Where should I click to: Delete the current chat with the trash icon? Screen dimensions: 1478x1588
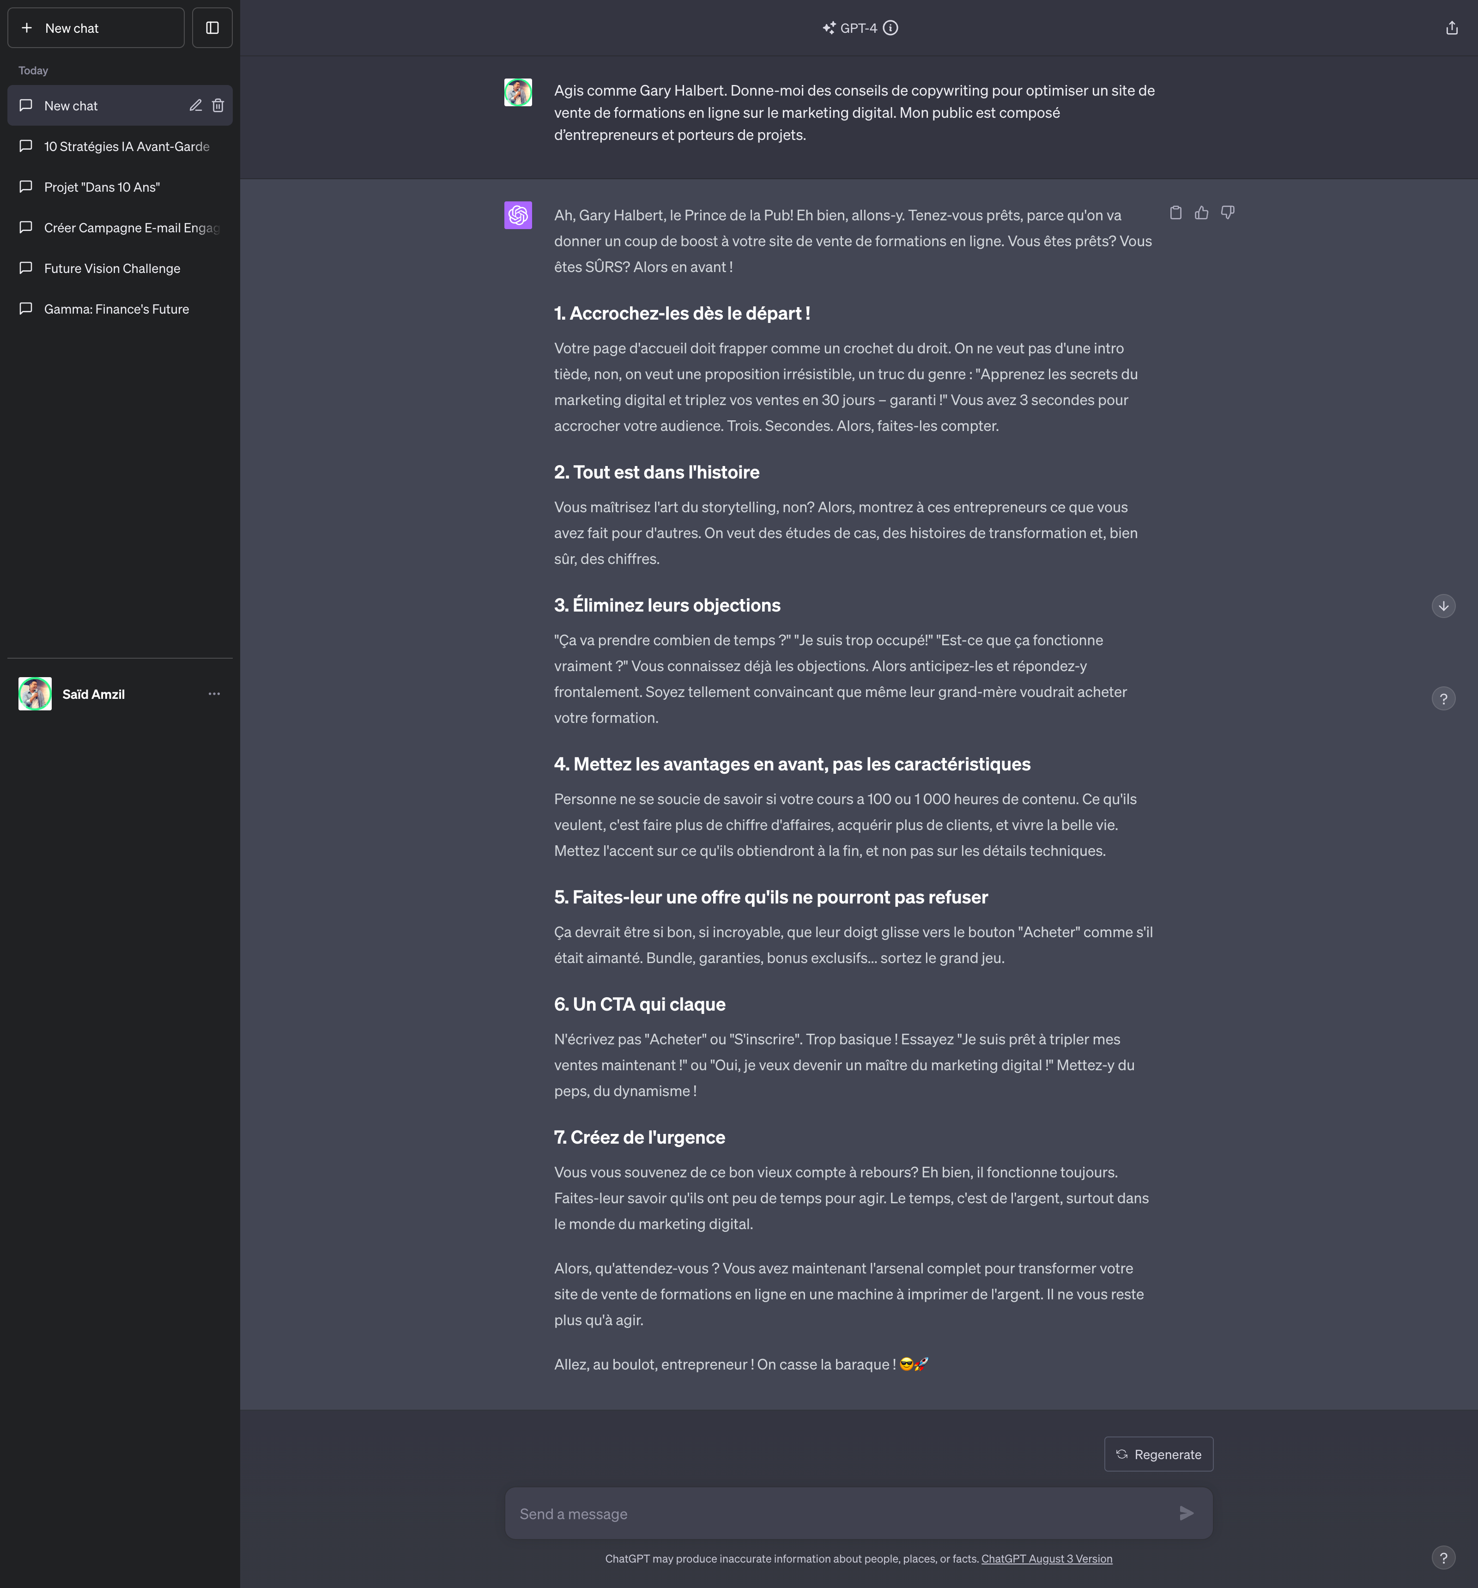point(218,105)
